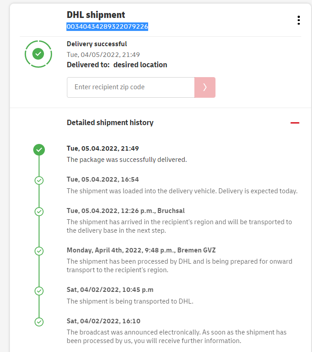Click the Delivery successful status text
Screen dimensions: 312x352
[x=97, y=44]
